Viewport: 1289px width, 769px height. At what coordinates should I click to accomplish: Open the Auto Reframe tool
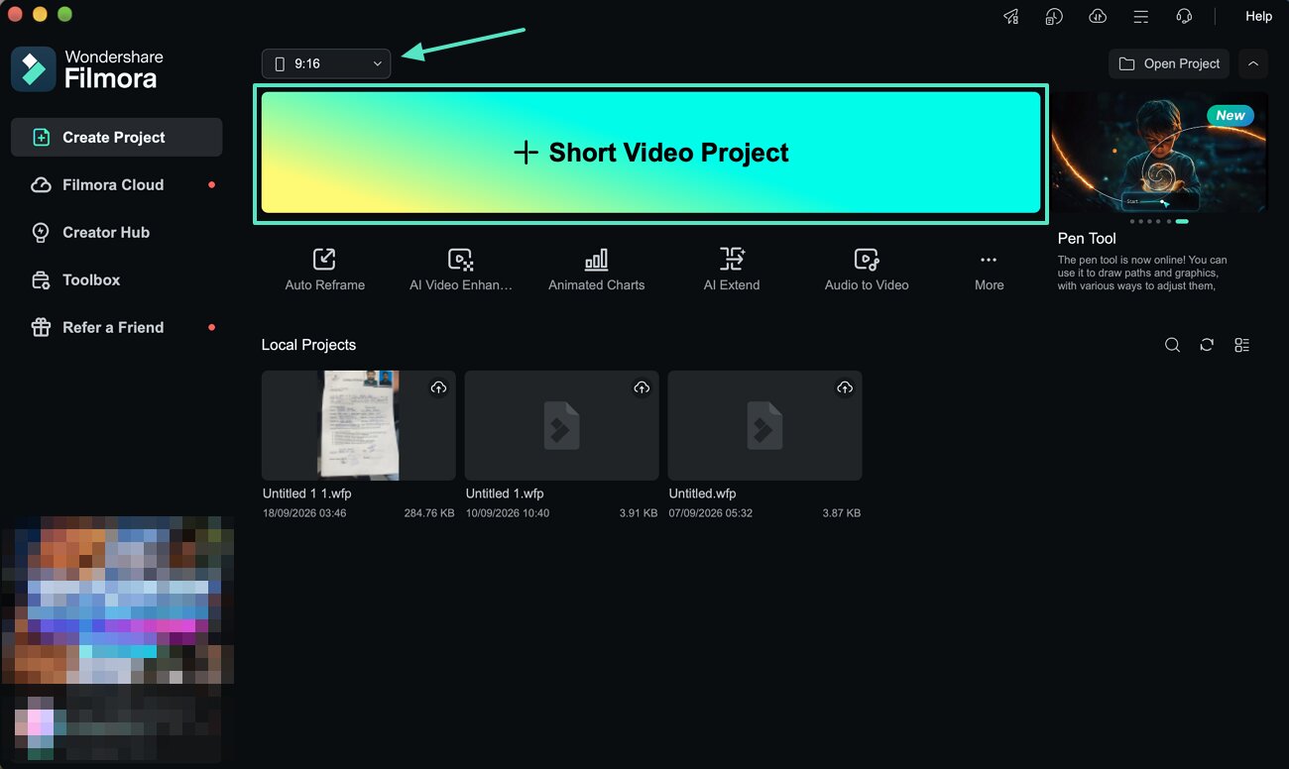pos(324,270)
